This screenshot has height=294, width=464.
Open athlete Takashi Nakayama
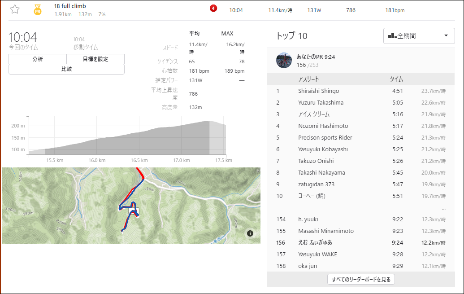(x=322, y=172)
